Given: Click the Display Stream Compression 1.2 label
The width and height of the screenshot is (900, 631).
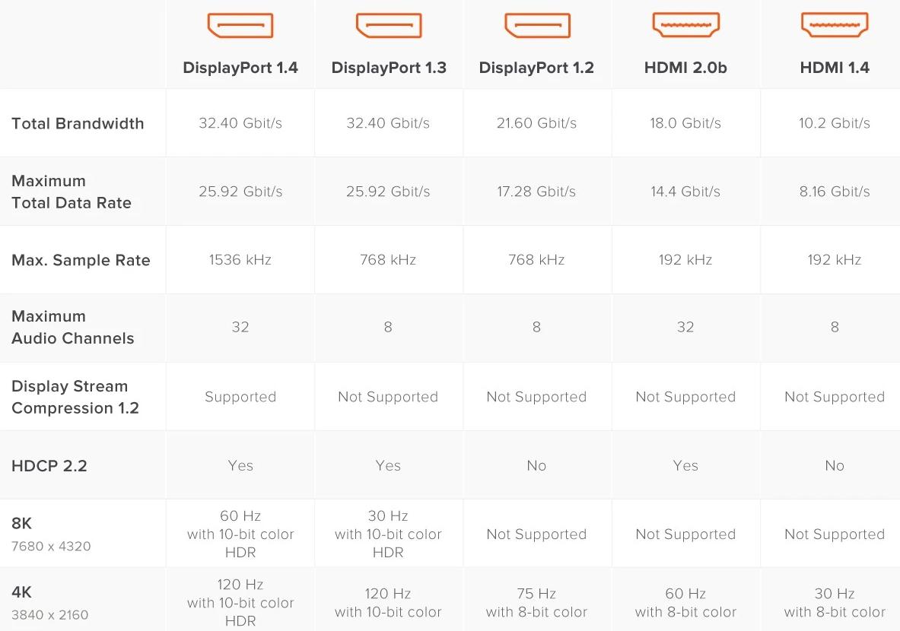Looking at the screenshot, I should point(75,397).
